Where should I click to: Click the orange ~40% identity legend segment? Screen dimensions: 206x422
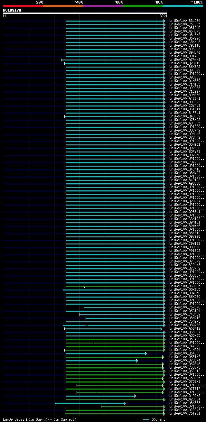click(63, 6)
